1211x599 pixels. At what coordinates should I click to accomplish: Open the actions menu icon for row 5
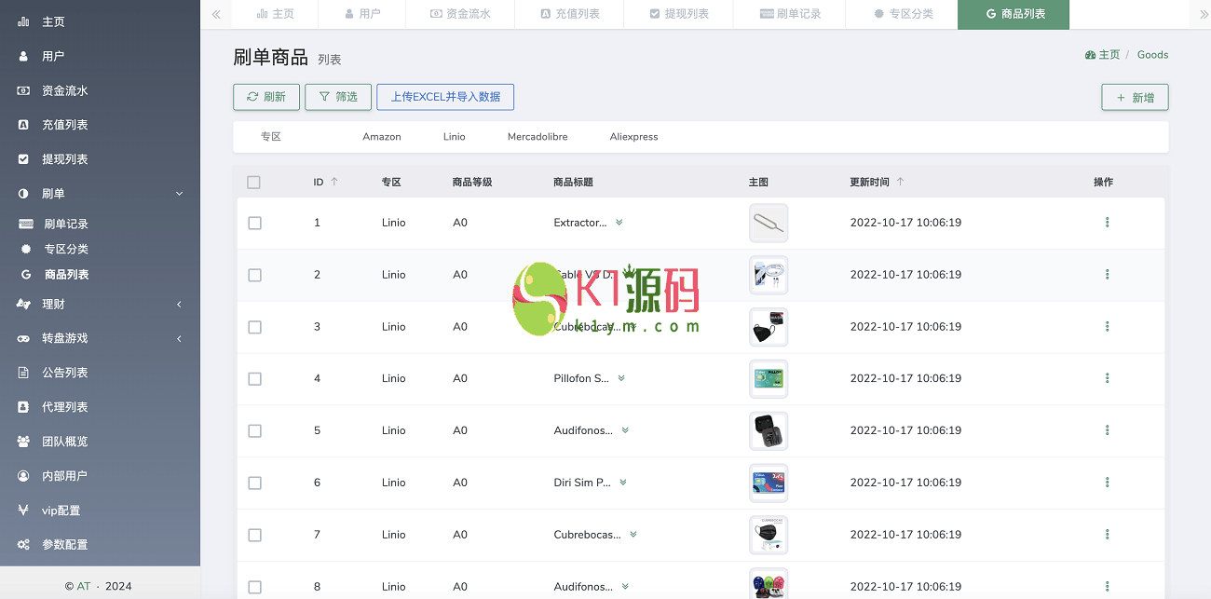[x=1107, y=430]
